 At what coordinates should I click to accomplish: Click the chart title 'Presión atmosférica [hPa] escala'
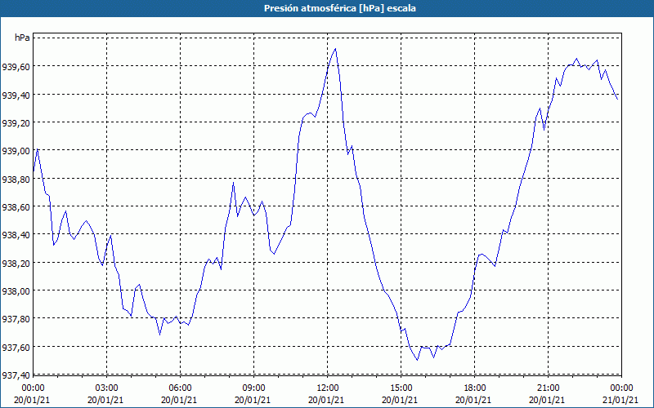tap(340, 8)
